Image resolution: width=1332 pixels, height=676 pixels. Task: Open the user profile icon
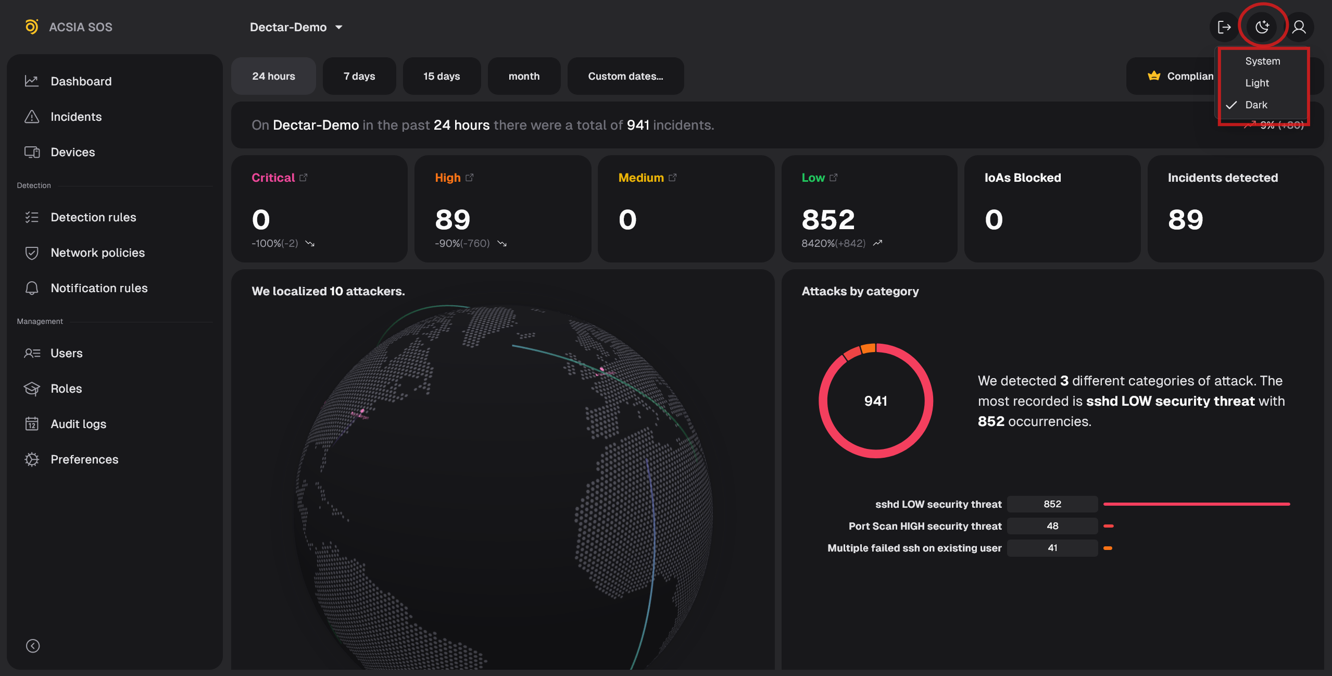pyautogui.click(x=1299, y=27)
